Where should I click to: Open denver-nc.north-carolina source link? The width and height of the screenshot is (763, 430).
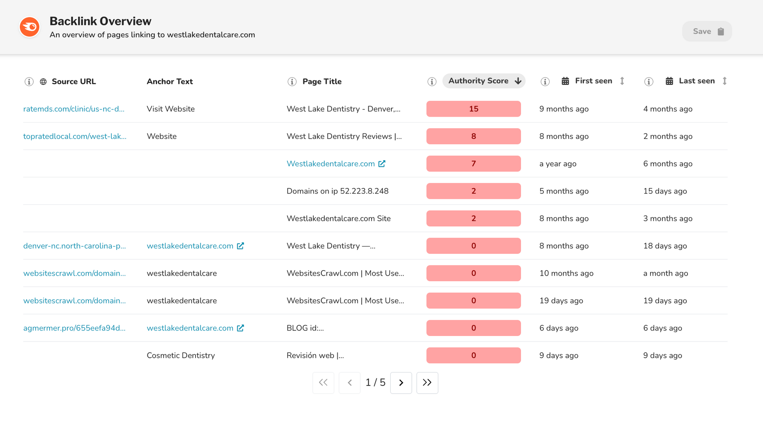coord(74,246)
